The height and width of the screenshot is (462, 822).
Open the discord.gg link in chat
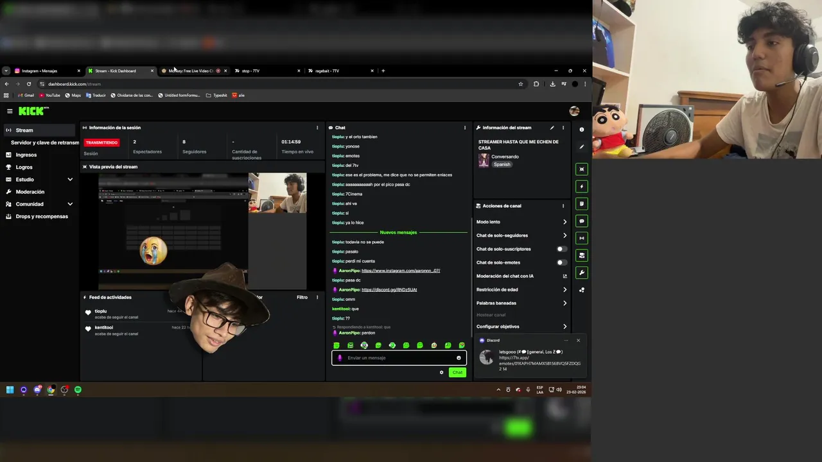(389, 289)
